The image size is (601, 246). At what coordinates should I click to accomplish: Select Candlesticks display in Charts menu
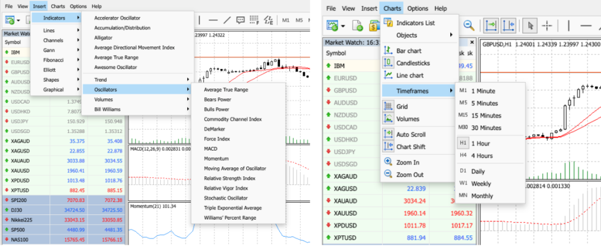(413, 63)
